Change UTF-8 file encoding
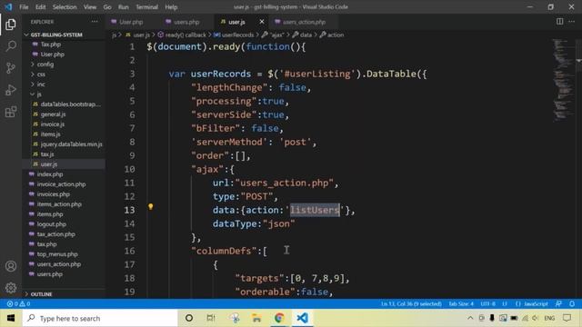The height and width of the screenshot is (327, 582). [x=487, y=303]
